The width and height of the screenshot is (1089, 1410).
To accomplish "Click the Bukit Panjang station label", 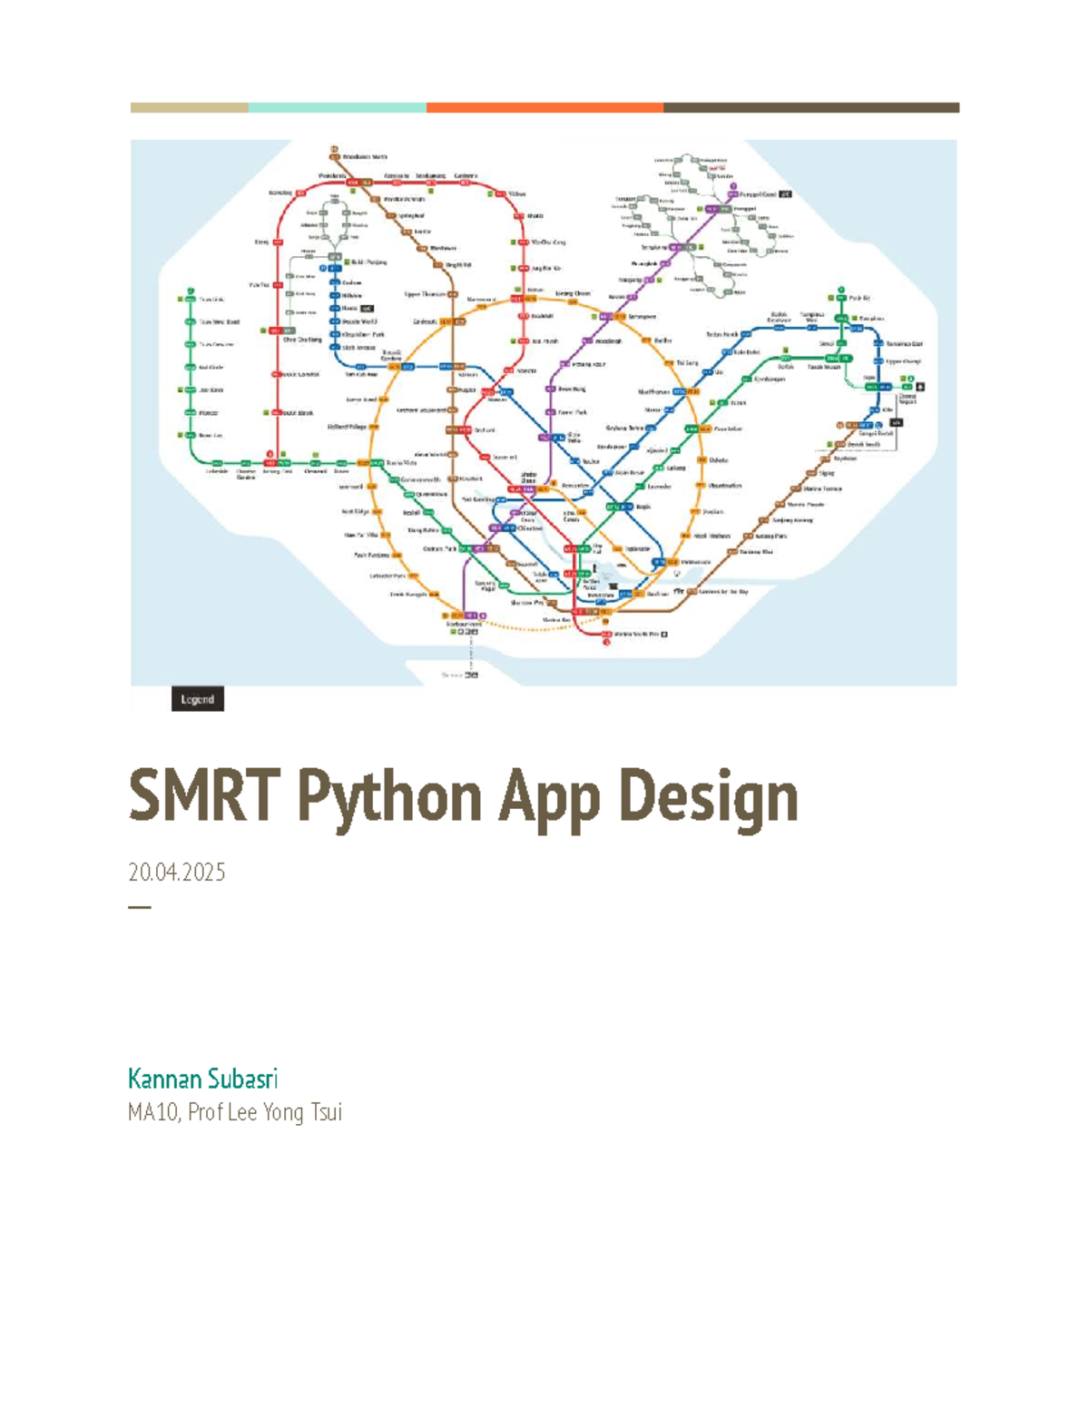I will (x=368, y=261).
